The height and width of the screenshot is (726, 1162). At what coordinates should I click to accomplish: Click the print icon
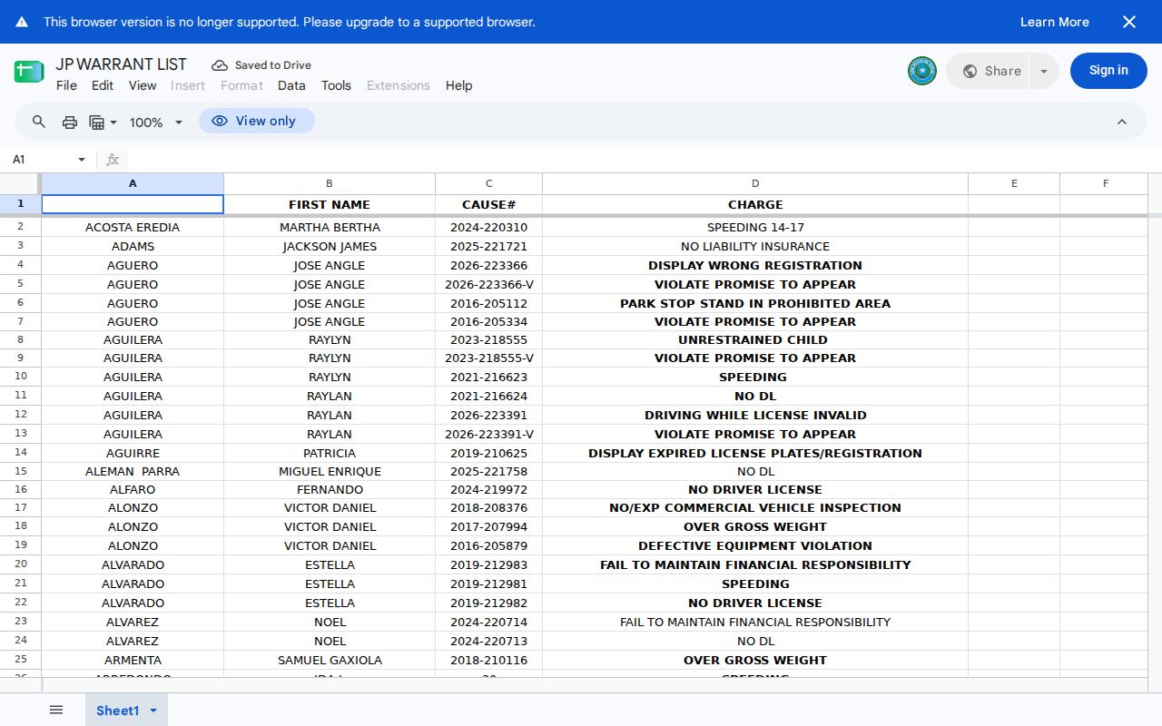point(70,122)
